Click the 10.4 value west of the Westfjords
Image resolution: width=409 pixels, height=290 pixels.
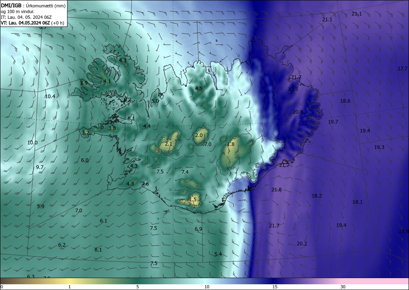(50, 96)
